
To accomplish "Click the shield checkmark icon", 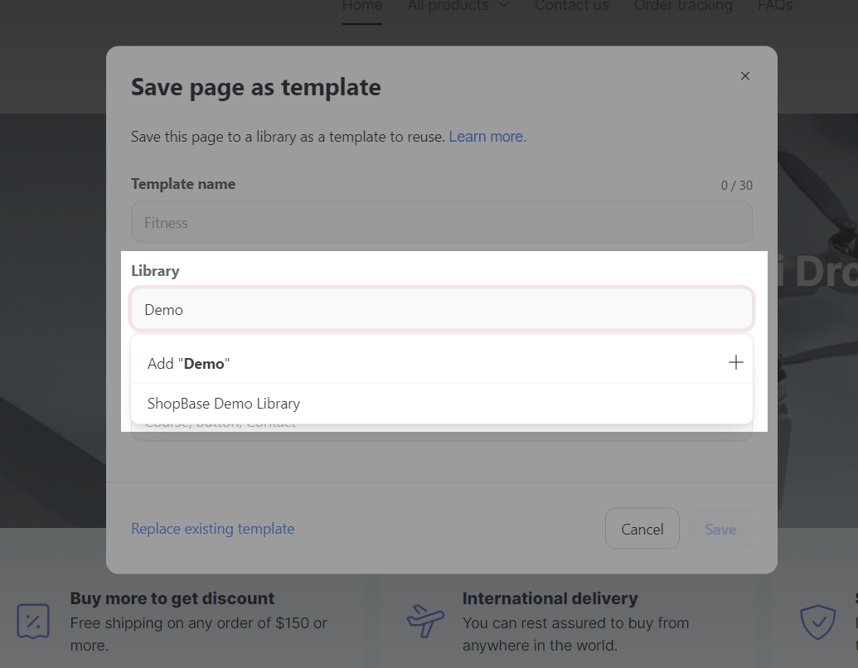I will click(x=817, y=621).
